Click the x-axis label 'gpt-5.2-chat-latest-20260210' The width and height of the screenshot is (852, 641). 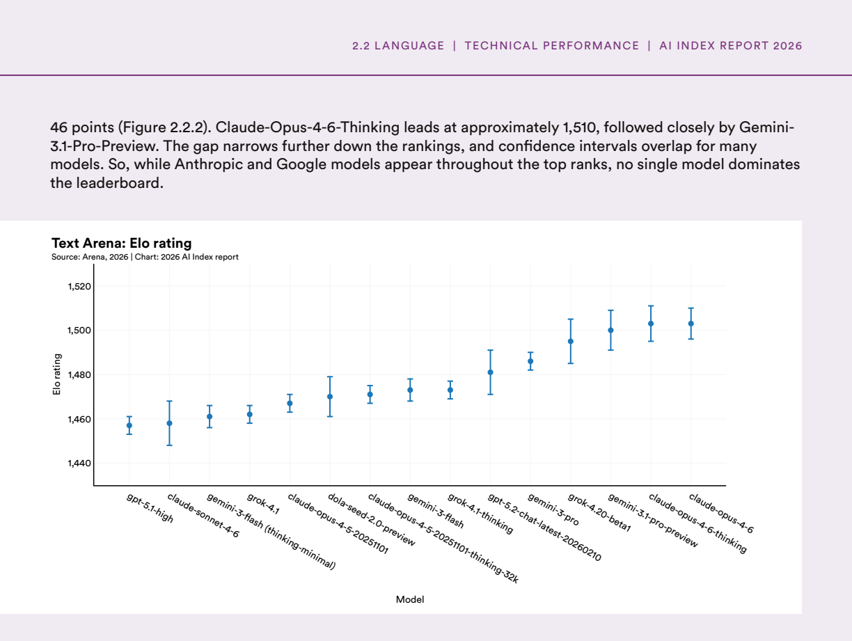click(544, 528)
